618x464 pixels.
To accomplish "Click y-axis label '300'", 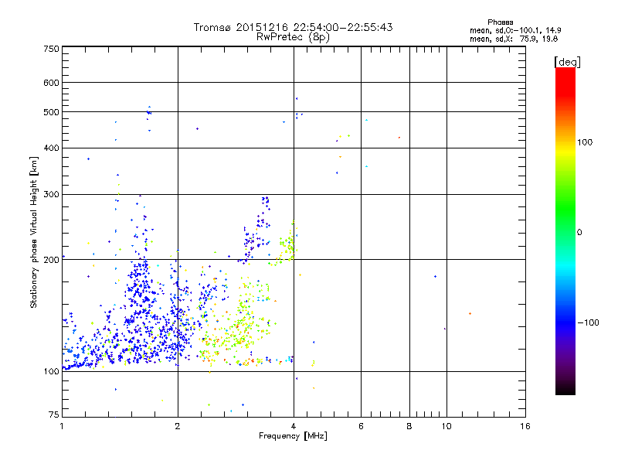I will [x=51, y=195].
